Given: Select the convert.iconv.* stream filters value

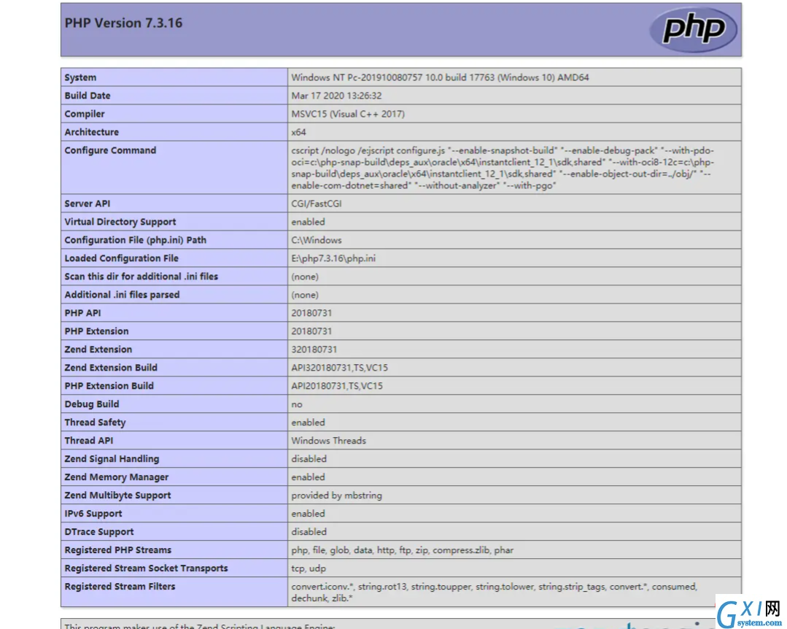Looking at the screenshot, I should coord(495,593).
